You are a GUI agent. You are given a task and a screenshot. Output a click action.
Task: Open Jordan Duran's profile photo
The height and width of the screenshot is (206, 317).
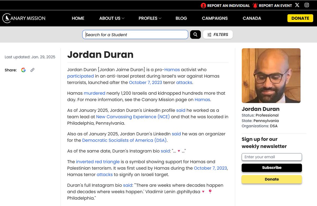271,76
